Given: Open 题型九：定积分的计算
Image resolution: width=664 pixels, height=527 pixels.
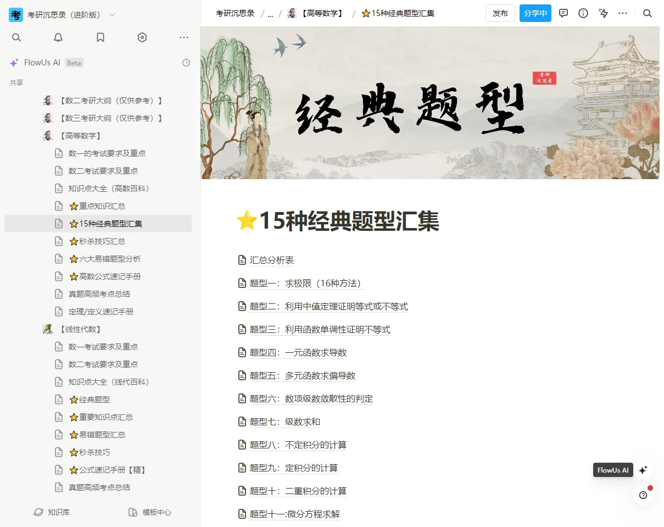Looking at the screenshot, I should tap(294, 468).
